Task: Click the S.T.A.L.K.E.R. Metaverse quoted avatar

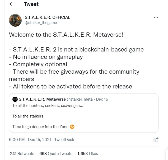Action: point(15,99)
